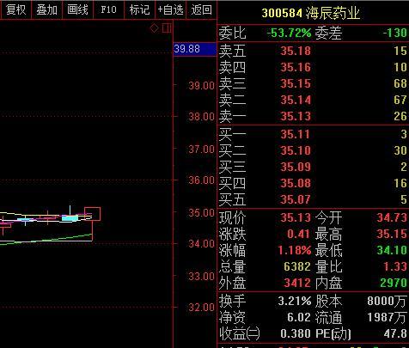
Task: Select 卖一 price 35.13
Action: point(296,116)
